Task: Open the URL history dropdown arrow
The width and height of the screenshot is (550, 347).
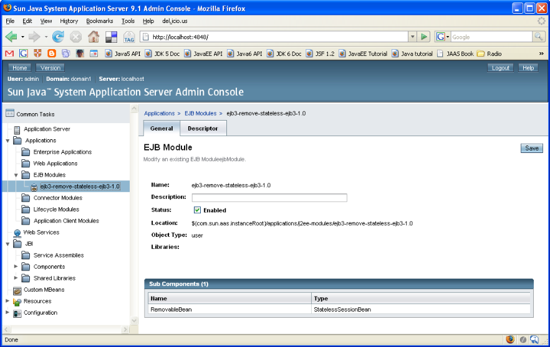Action: pos(413,36)
